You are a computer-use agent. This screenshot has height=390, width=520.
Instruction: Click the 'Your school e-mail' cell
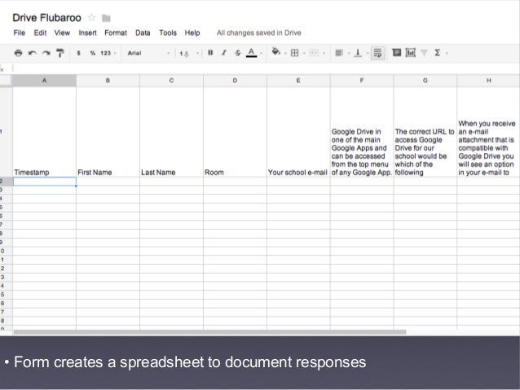[x=298, y=132]
